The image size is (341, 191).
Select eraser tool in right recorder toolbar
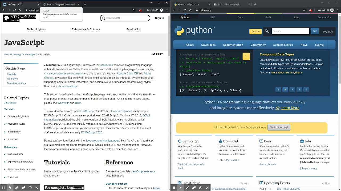click(x=194, y=188)
